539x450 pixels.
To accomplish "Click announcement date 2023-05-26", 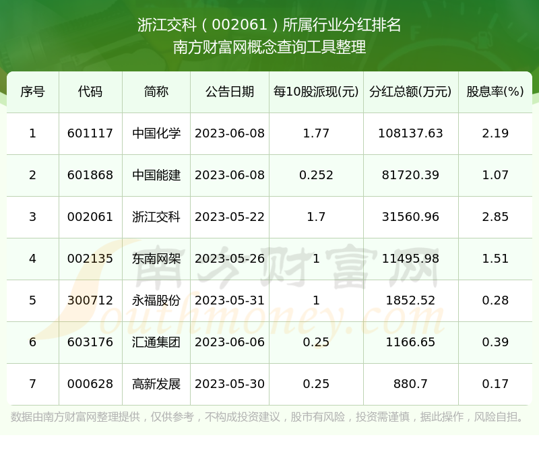I will click(230, 259).
